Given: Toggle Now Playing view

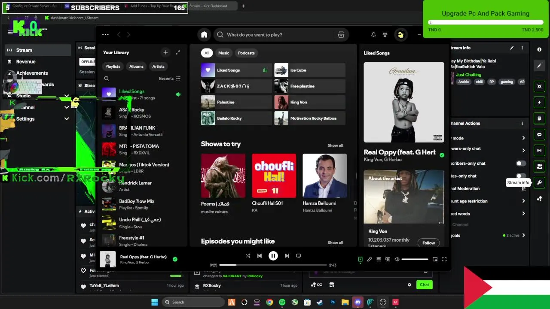Looking at the screenshot, I should 360,259.
